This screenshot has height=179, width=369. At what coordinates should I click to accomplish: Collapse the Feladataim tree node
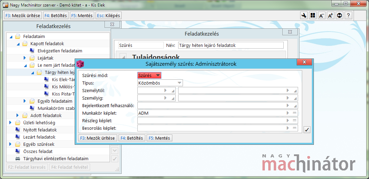[x=11, y=37]
